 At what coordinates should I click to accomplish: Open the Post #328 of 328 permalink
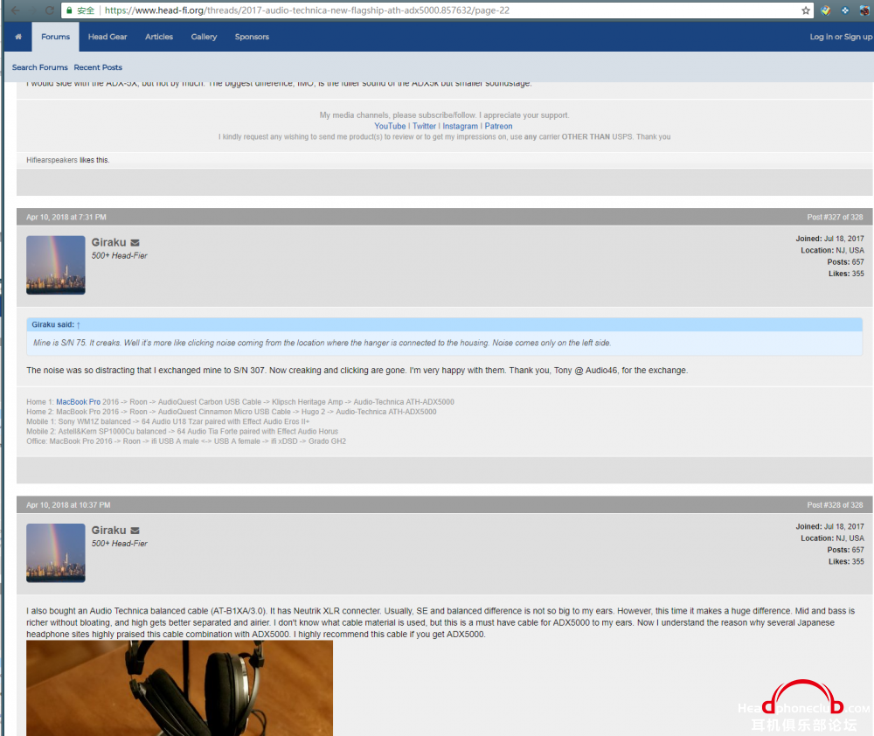835,505
